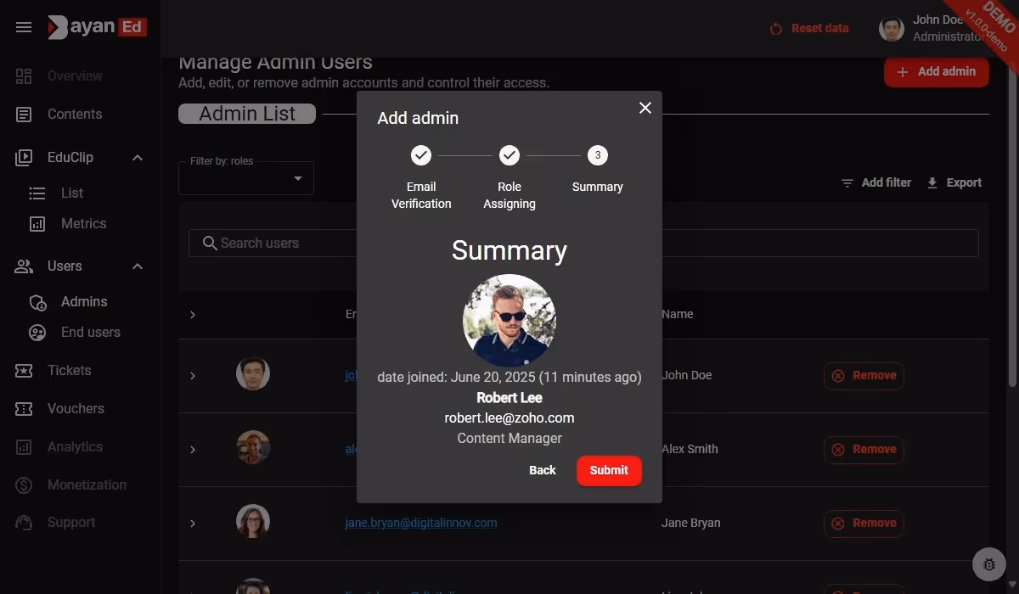
Task: Click the Tickets icon in sidebar
Action: (x=24, y=371)
